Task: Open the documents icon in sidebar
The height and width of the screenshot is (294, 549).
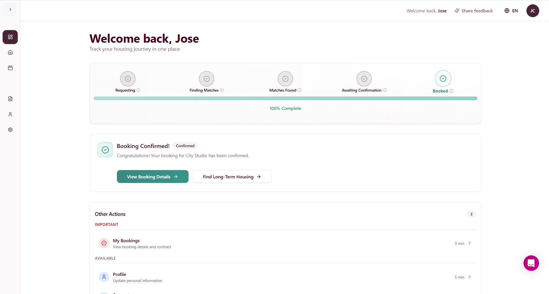Action: click(10, 99)
